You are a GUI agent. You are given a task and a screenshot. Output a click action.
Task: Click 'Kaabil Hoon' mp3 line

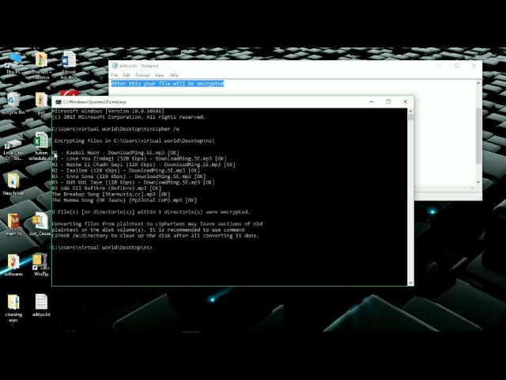[115, 153]
